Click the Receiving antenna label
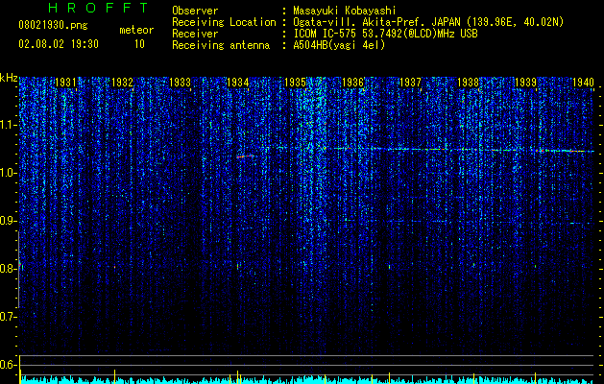The height and width of the screenshot is (384, 604). (221, 45)
